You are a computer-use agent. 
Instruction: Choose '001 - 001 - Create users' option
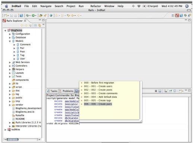pos(98,86)
